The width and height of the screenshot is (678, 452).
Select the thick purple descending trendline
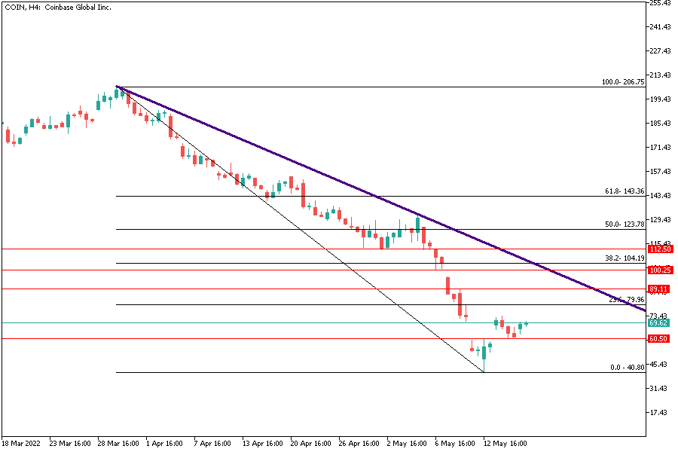pos(377,197)
